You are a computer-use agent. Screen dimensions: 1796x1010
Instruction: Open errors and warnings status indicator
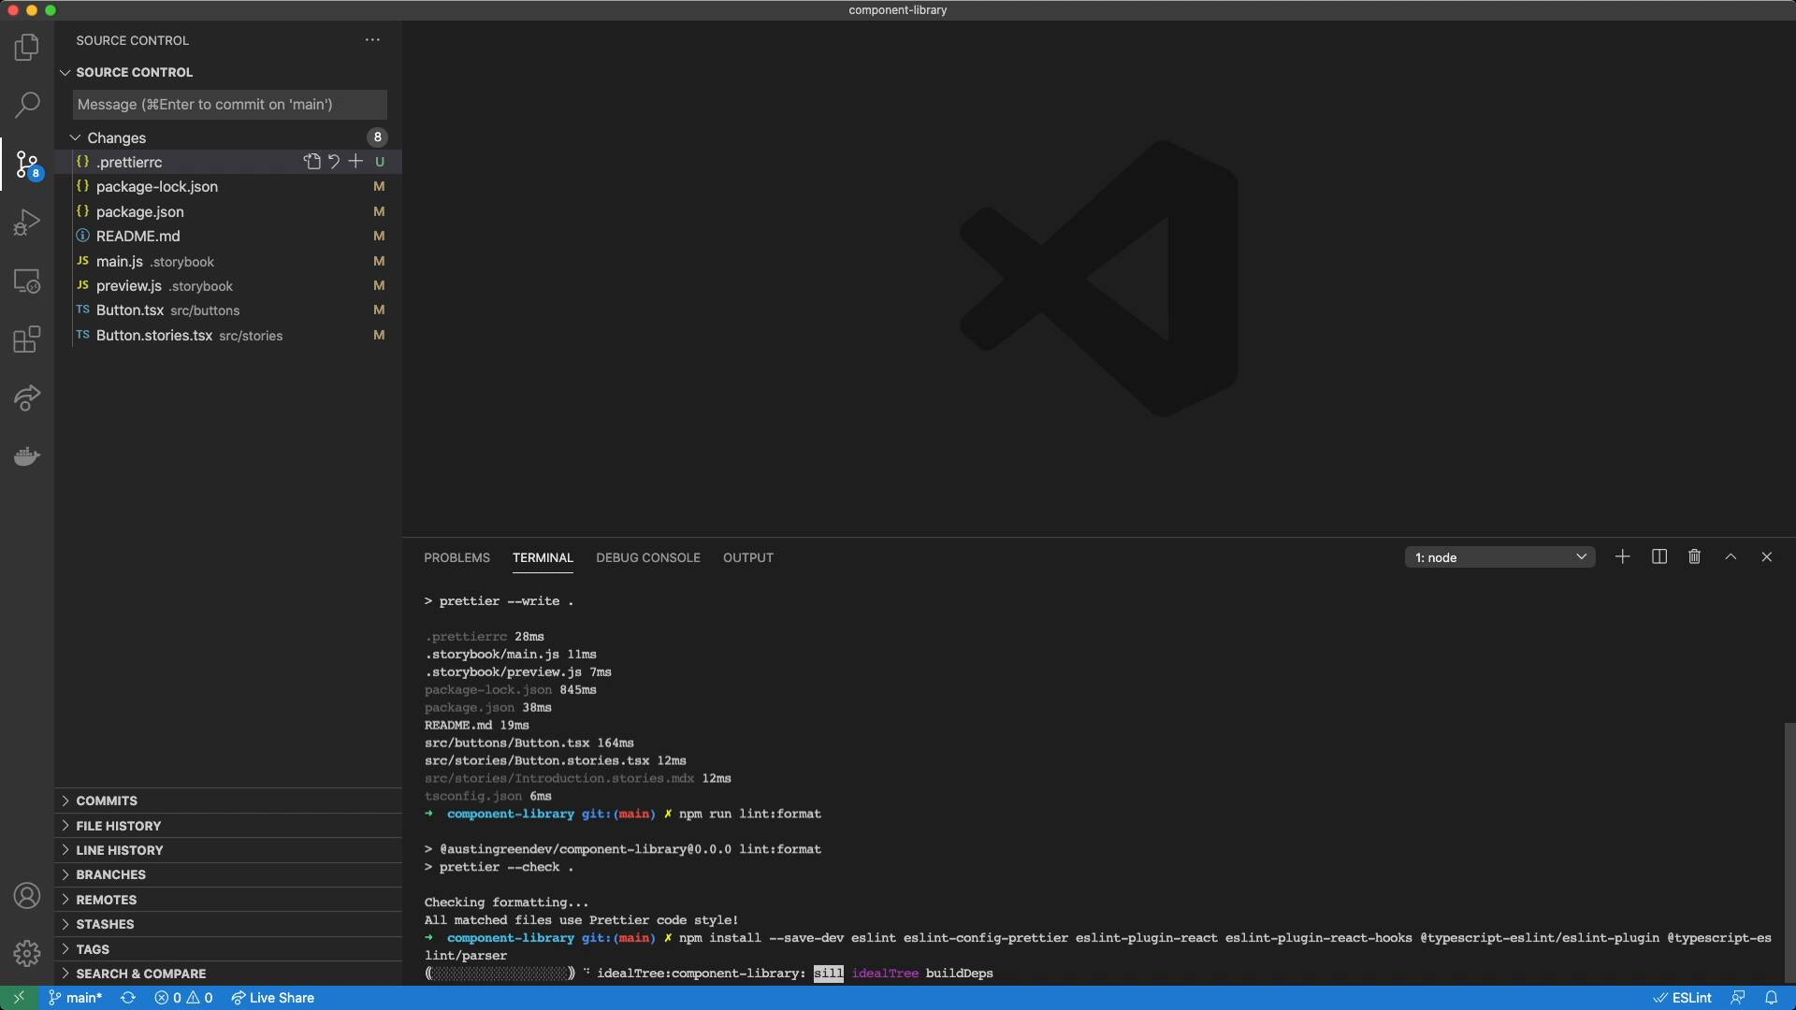[184, 998]
